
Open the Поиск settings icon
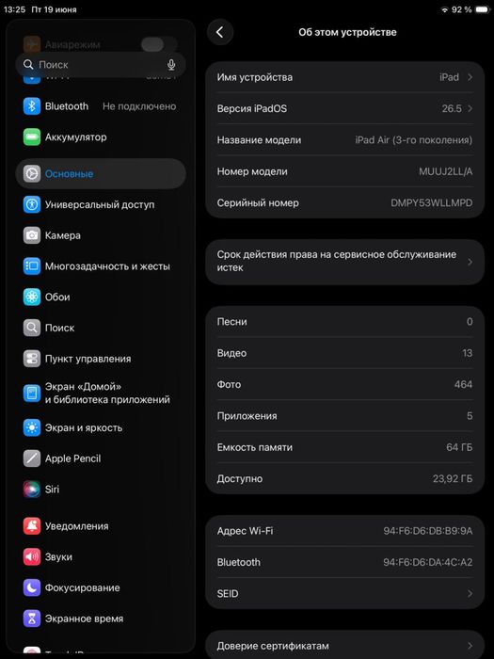point(31,328)
